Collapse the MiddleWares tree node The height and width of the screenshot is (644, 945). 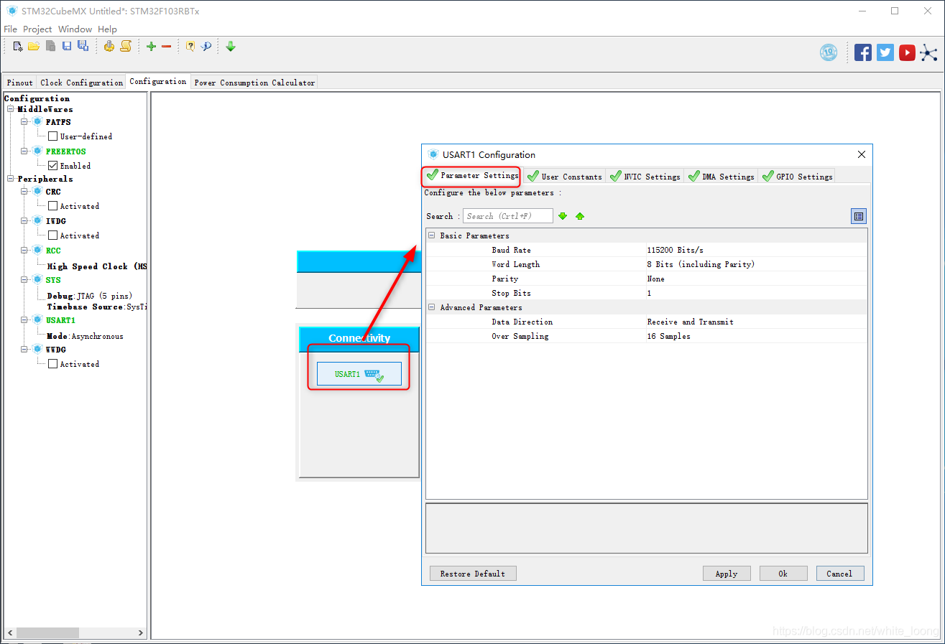pos(11,109)
